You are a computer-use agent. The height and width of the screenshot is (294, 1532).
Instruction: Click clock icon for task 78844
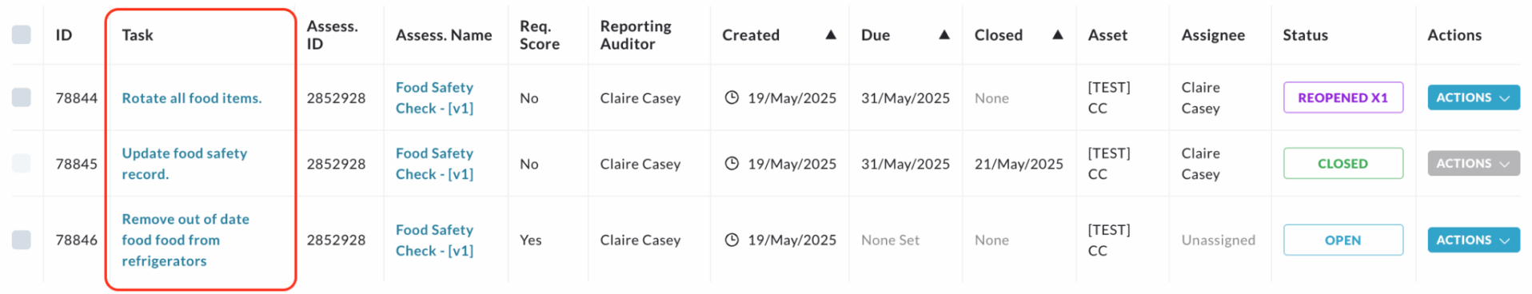(731, 97)
